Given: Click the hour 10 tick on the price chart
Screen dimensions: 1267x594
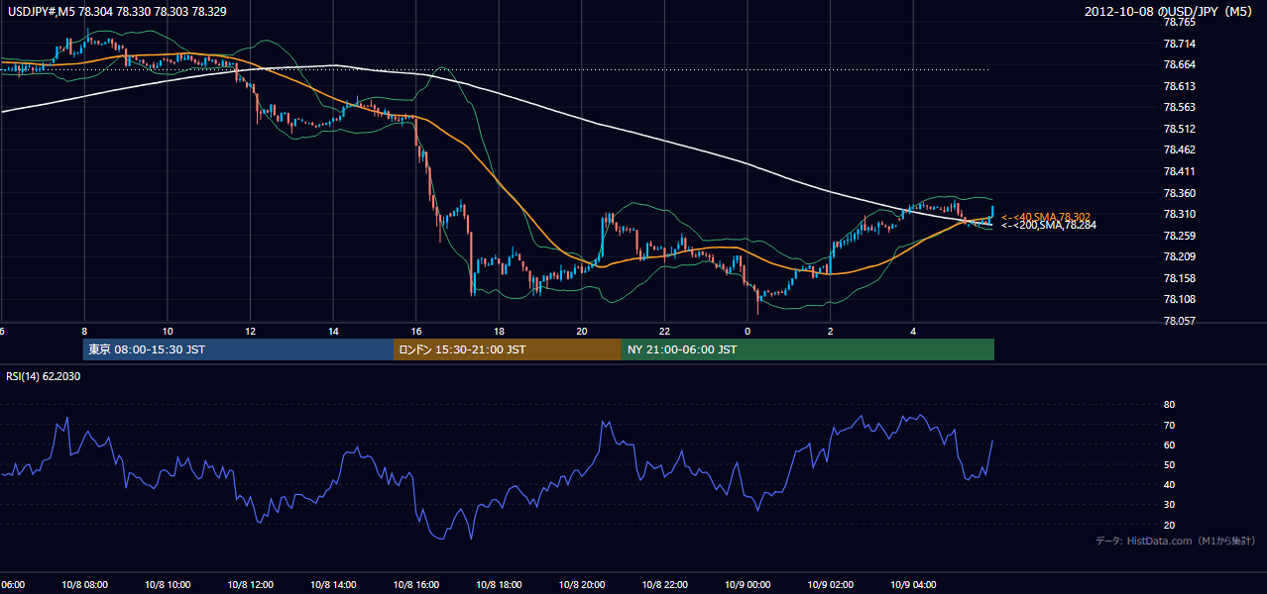Looking at the screenshot, I should click(168, 332).
